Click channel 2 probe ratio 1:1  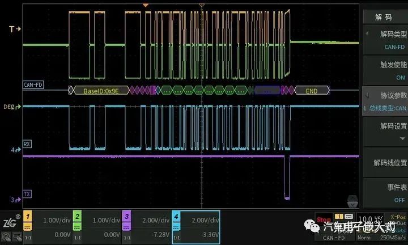point(77,238)
